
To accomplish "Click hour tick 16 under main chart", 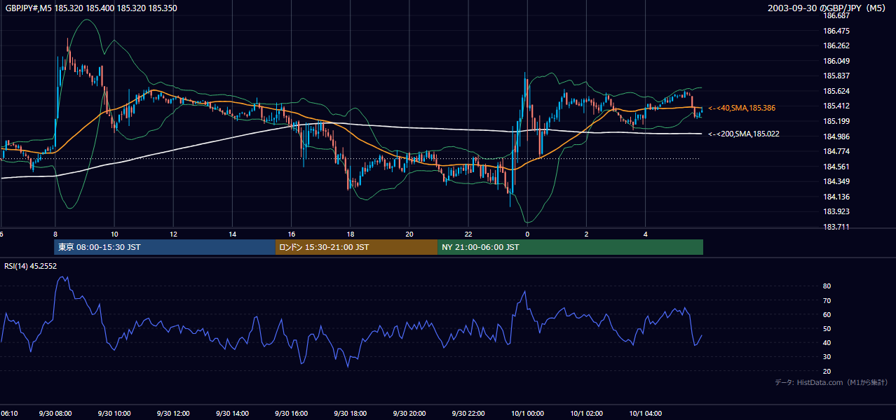I will [x=291, y=234].
